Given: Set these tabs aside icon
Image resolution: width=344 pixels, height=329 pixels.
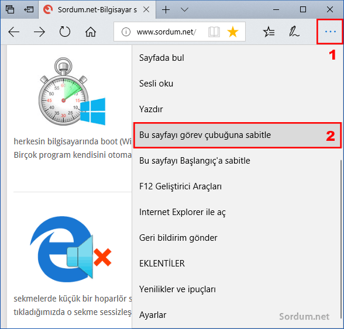Looking at the screenshot, I should 29,9.
